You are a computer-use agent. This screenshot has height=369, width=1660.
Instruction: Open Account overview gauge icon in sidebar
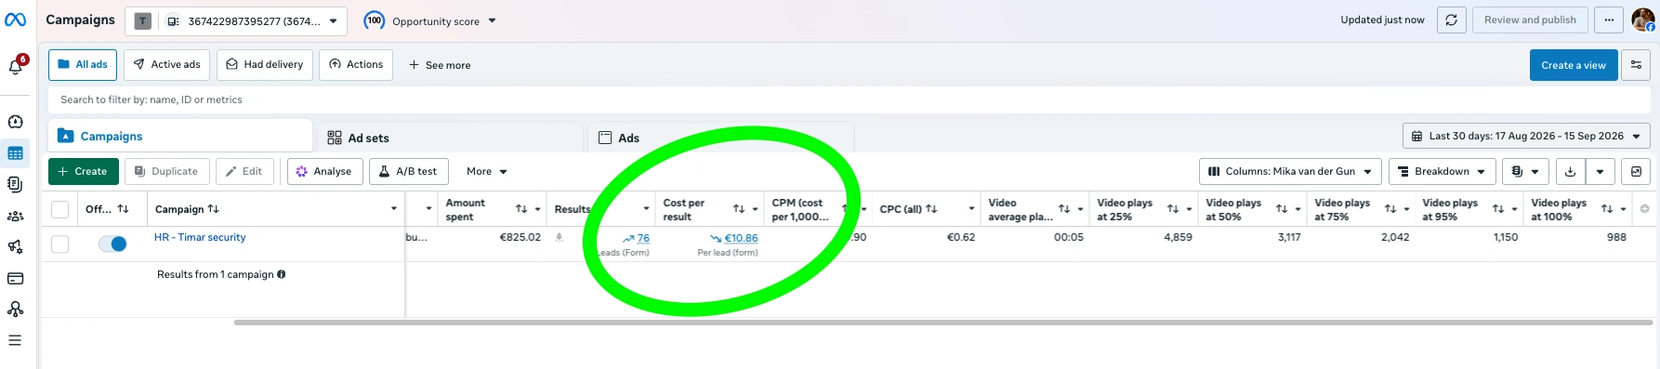tap(15, 122)
